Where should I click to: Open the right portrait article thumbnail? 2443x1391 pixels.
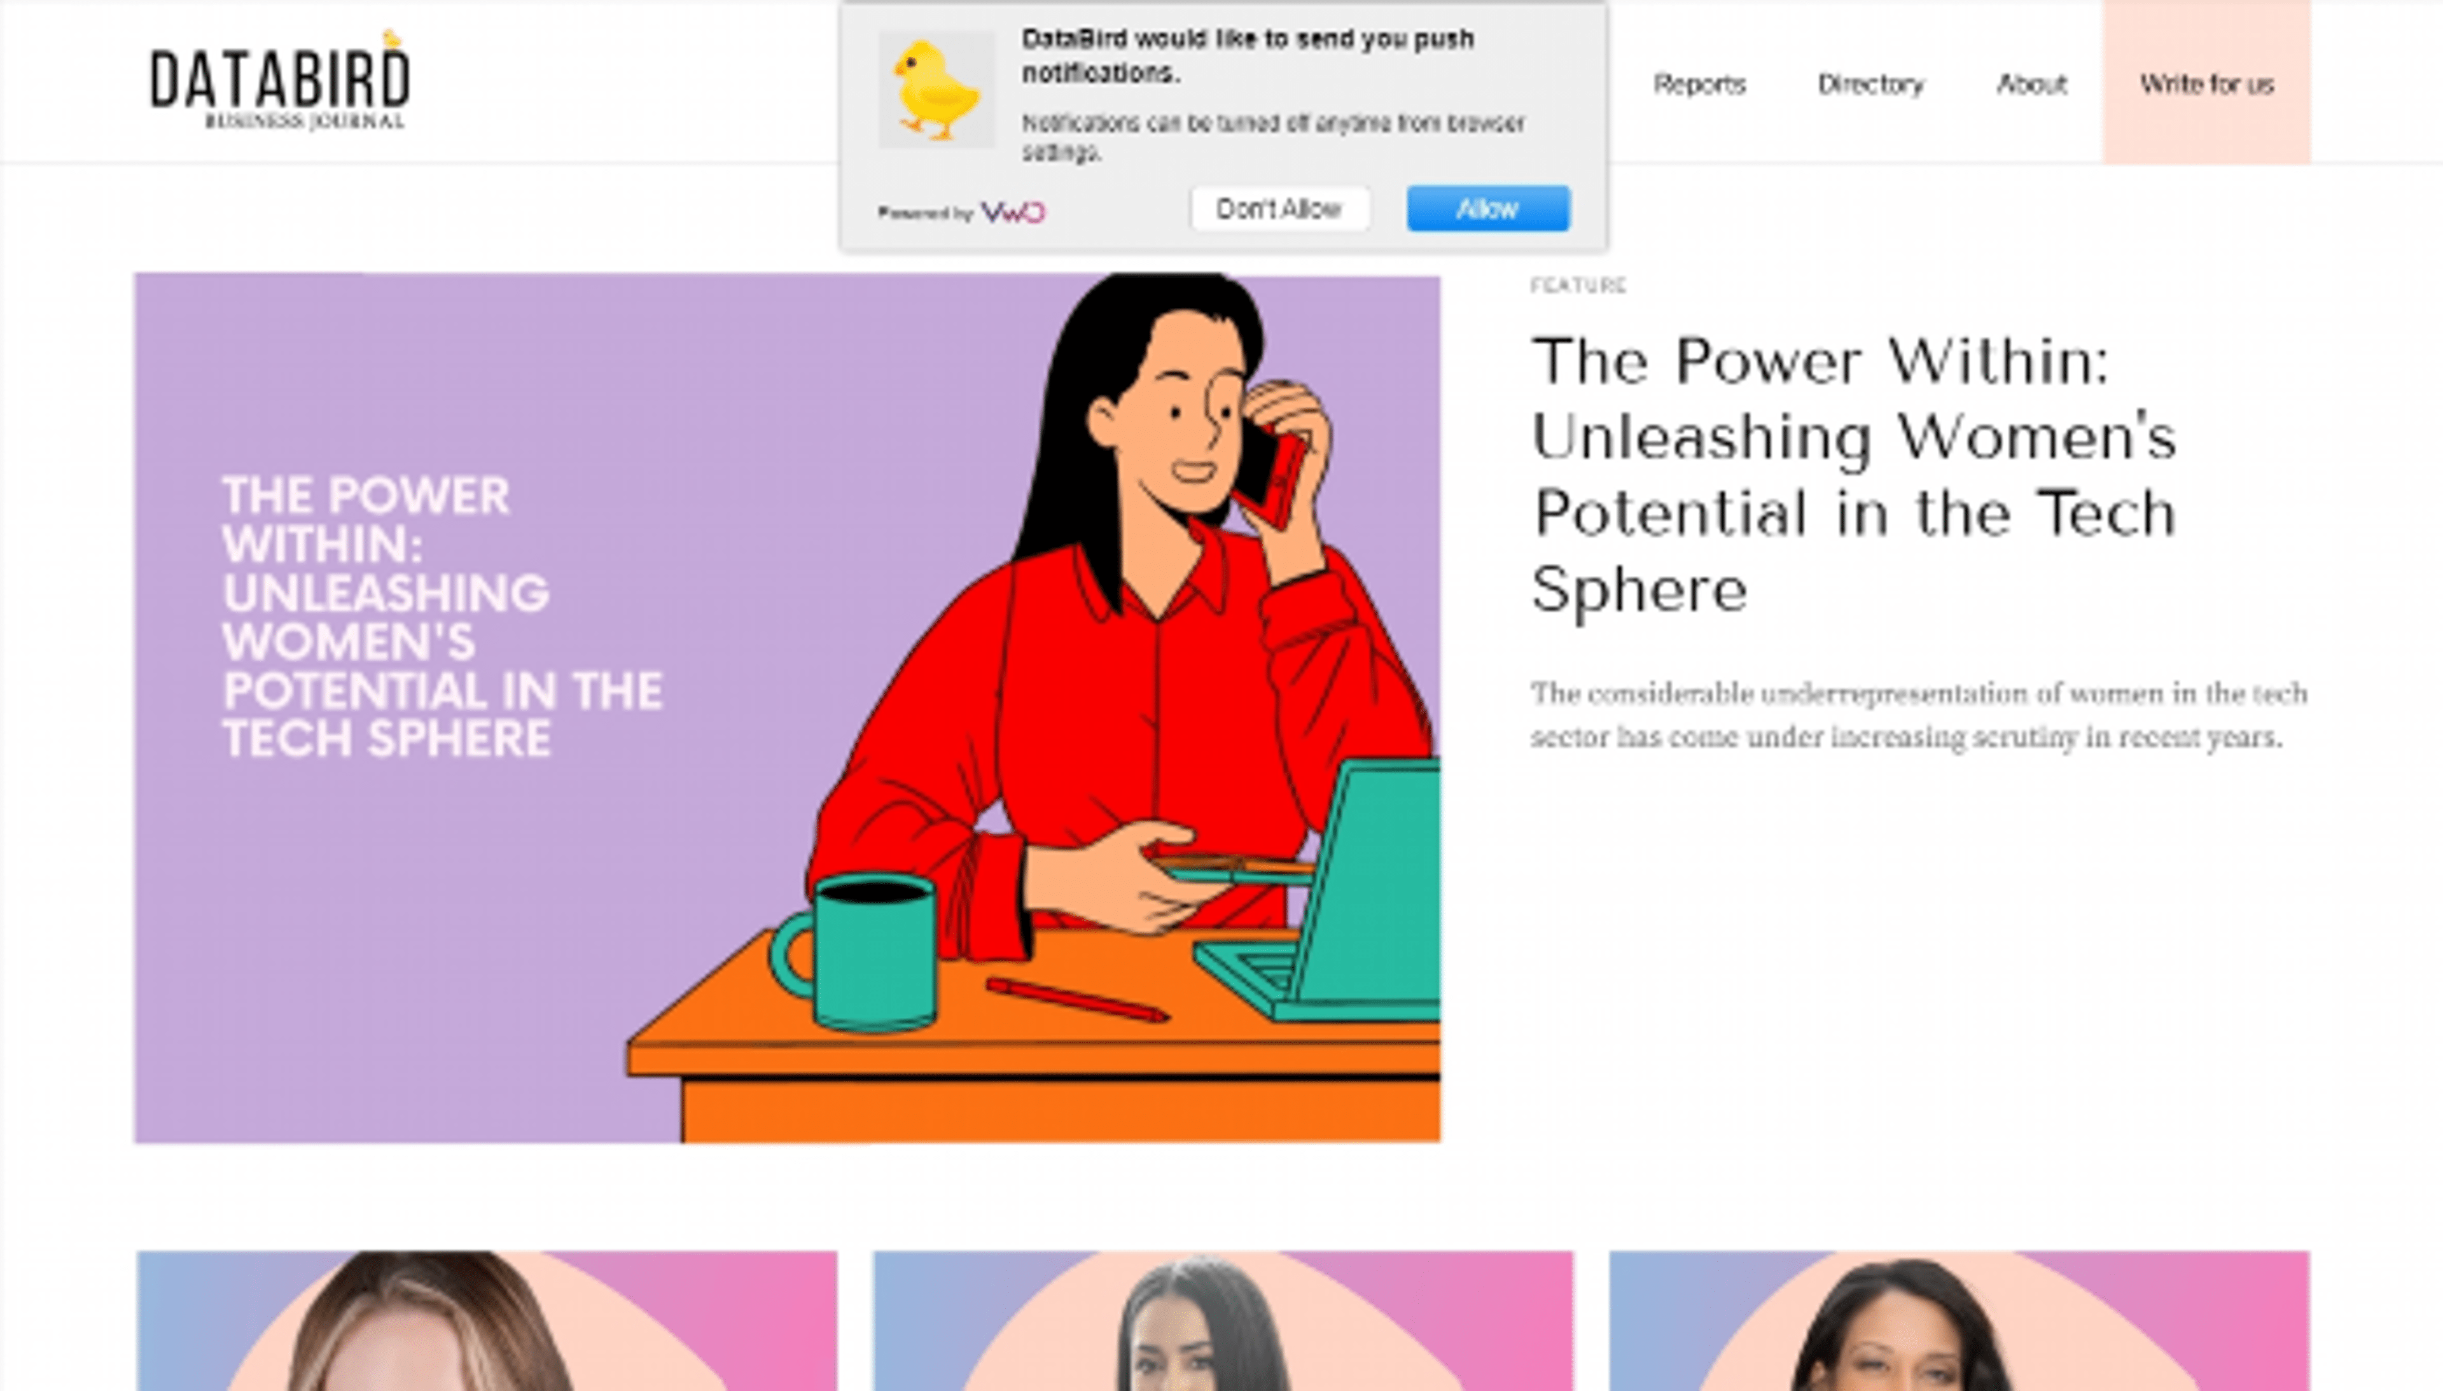tap(1959, 1320)
